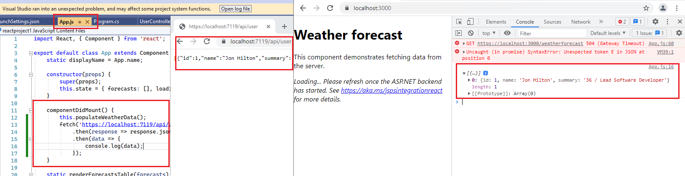The width and height of the screenshot is (685, 176).
Task: Open the Default levels dropdown
Action: coord(608,33)
